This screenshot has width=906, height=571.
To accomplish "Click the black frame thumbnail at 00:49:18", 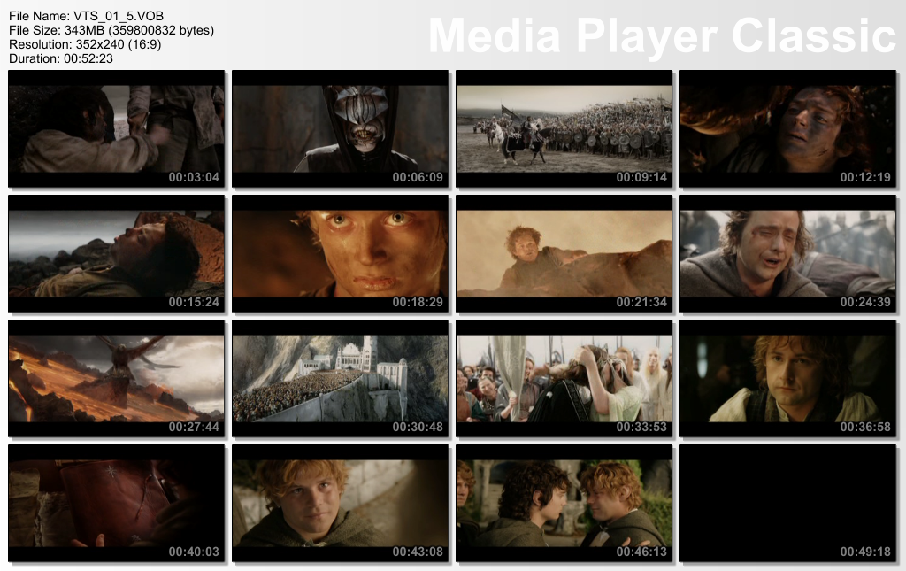I will point(787,504).
